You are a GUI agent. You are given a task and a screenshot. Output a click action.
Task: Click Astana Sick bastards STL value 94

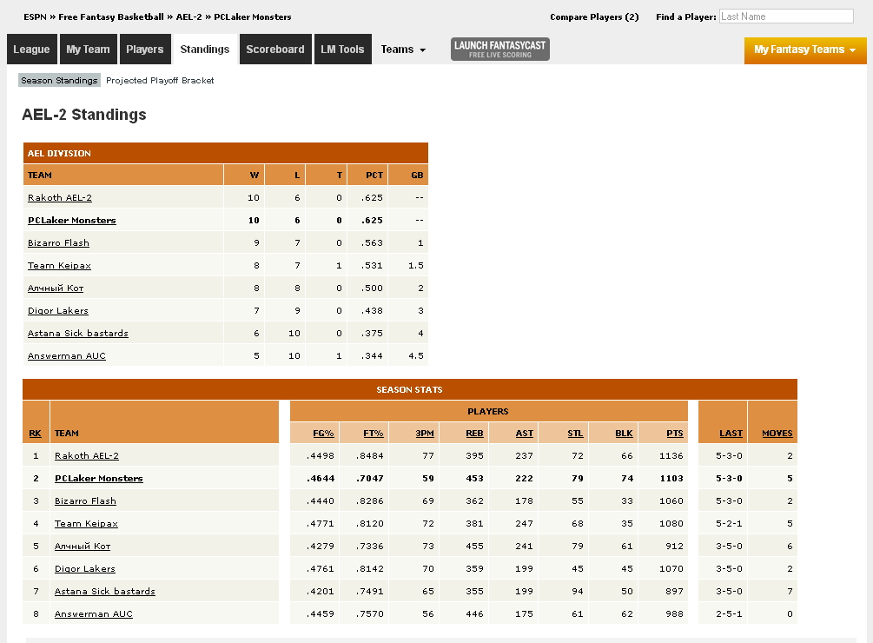pos(578,591)
